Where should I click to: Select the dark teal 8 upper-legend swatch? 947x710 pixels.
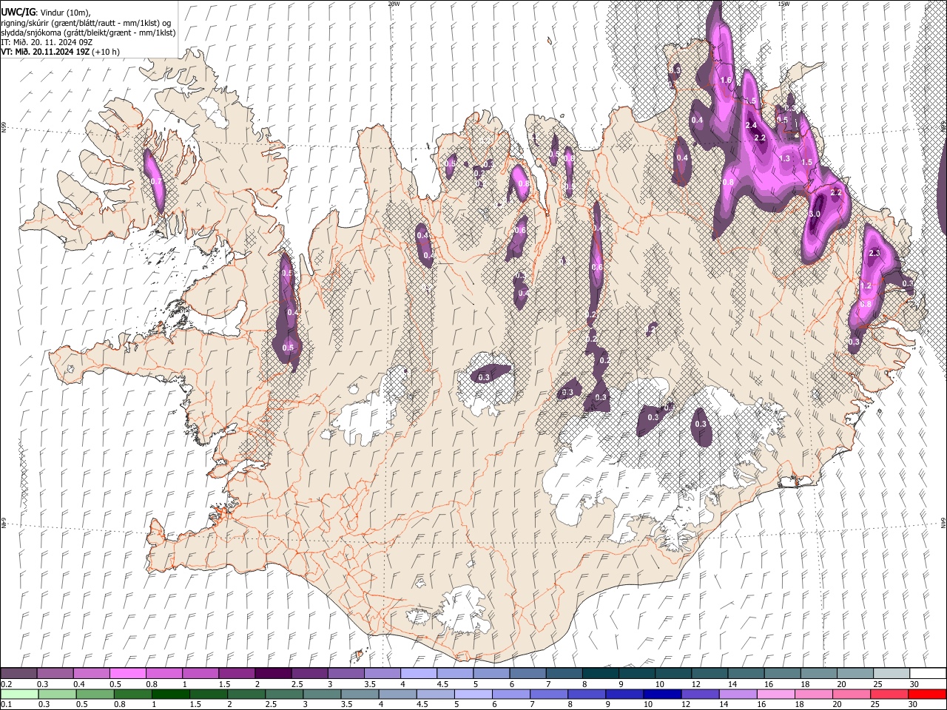coord(599,673)
